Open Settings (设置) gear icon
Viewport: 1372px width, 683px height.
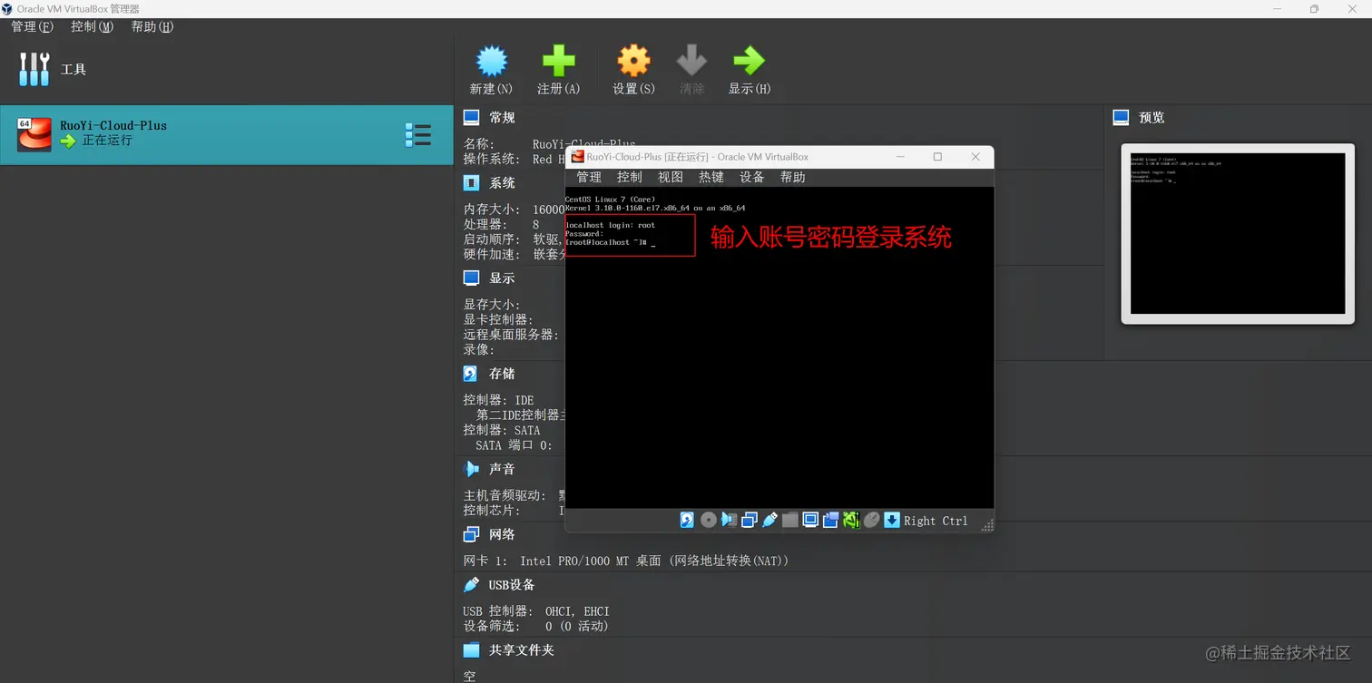pyautogui.click(x=633, y=61)
